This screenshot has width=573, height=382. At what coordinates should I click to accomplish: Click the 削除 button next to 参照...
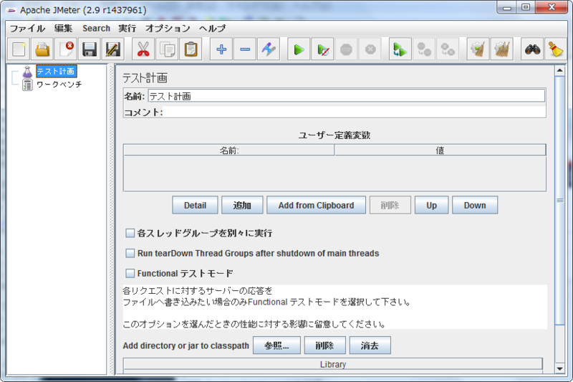325,345
